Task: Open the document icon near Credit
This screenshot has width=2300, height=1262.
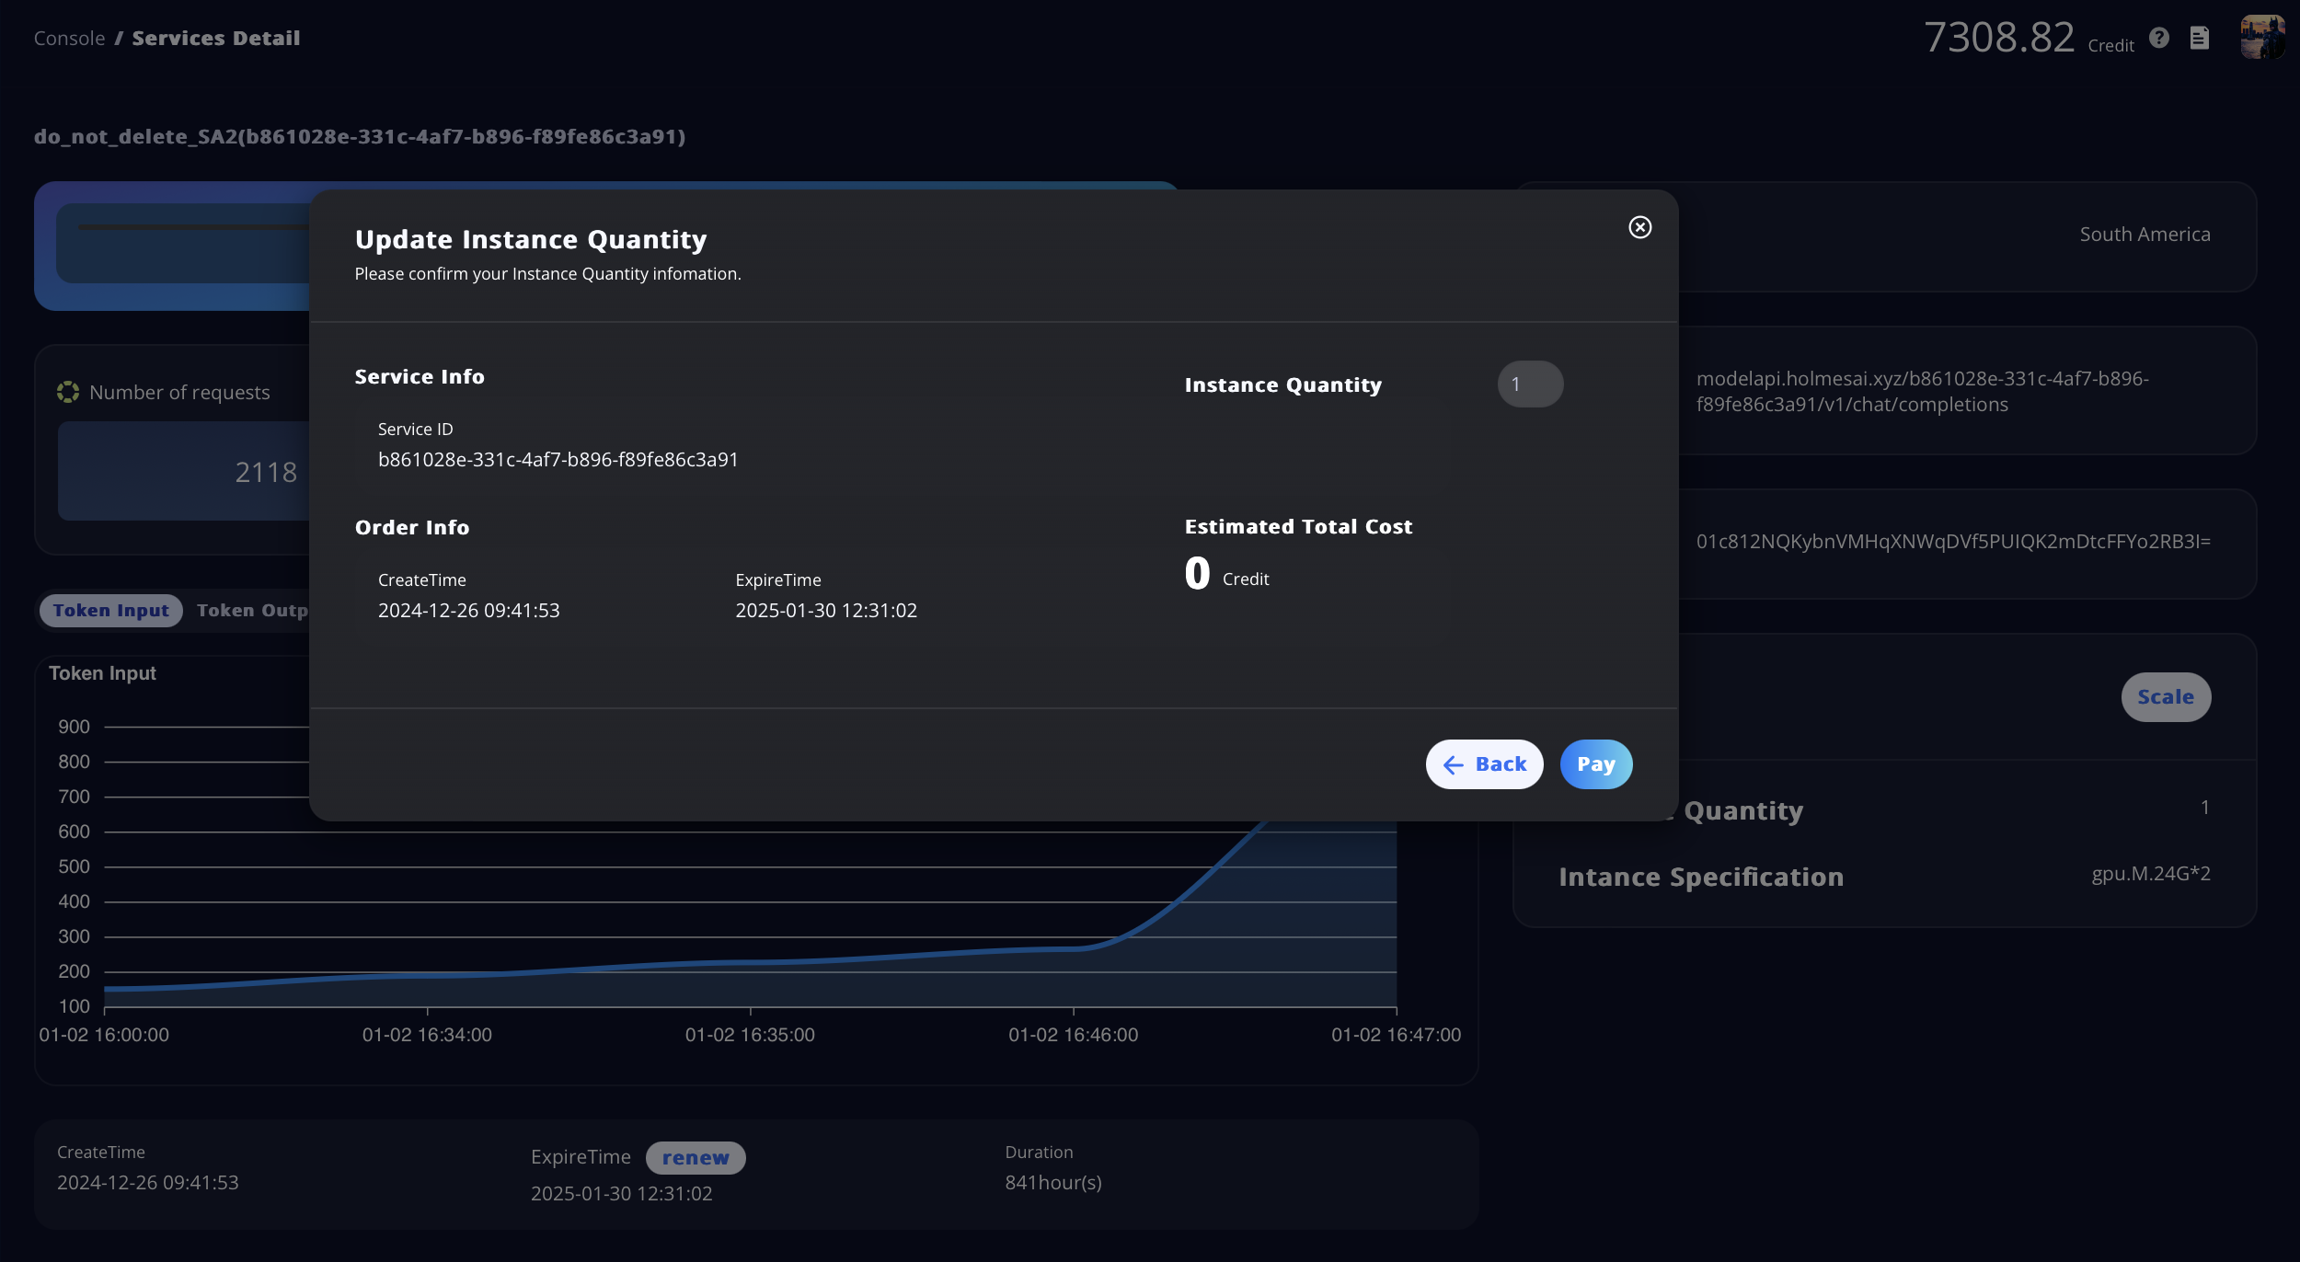Action: (x=2200, y=38)
